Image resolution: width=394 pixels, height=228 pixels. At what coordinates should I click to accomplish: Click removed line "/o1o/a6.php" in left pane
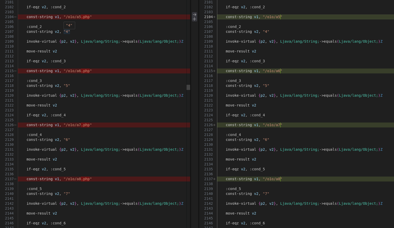point(104,71)
